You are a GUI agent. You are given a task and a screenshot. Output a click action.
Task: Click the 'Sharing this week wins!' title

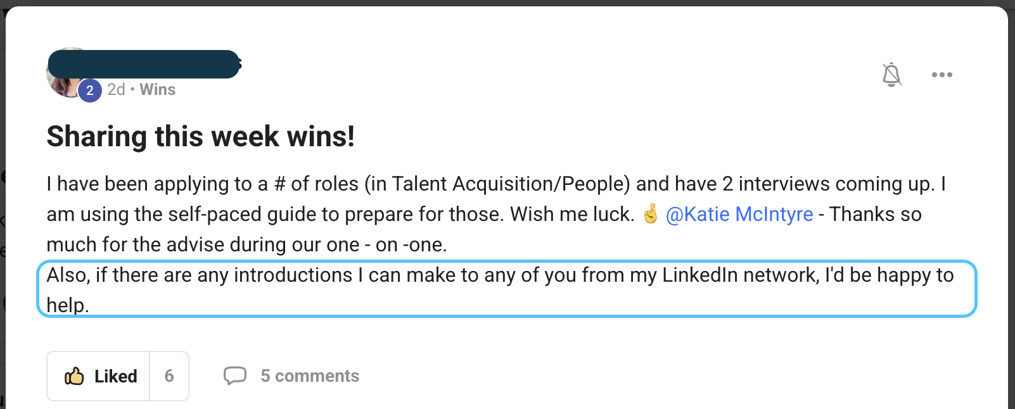tap(200, 137)
